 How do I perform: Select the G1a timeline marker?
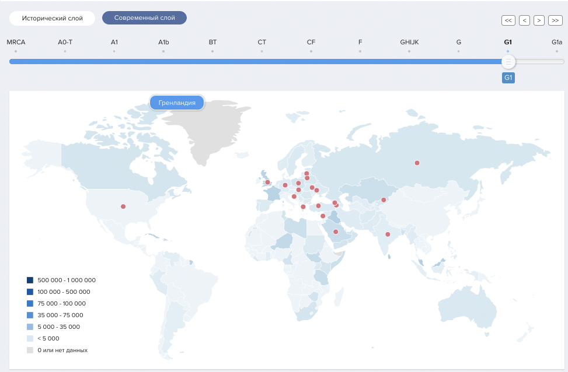click(557, 43)
